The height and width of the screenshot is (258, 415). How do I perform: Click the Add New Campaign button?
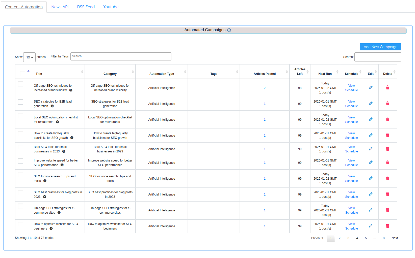380,47
